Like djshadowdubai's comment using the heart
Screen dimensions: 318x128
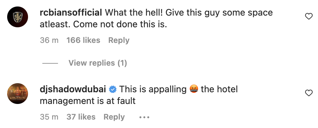(x=309, y=93)
